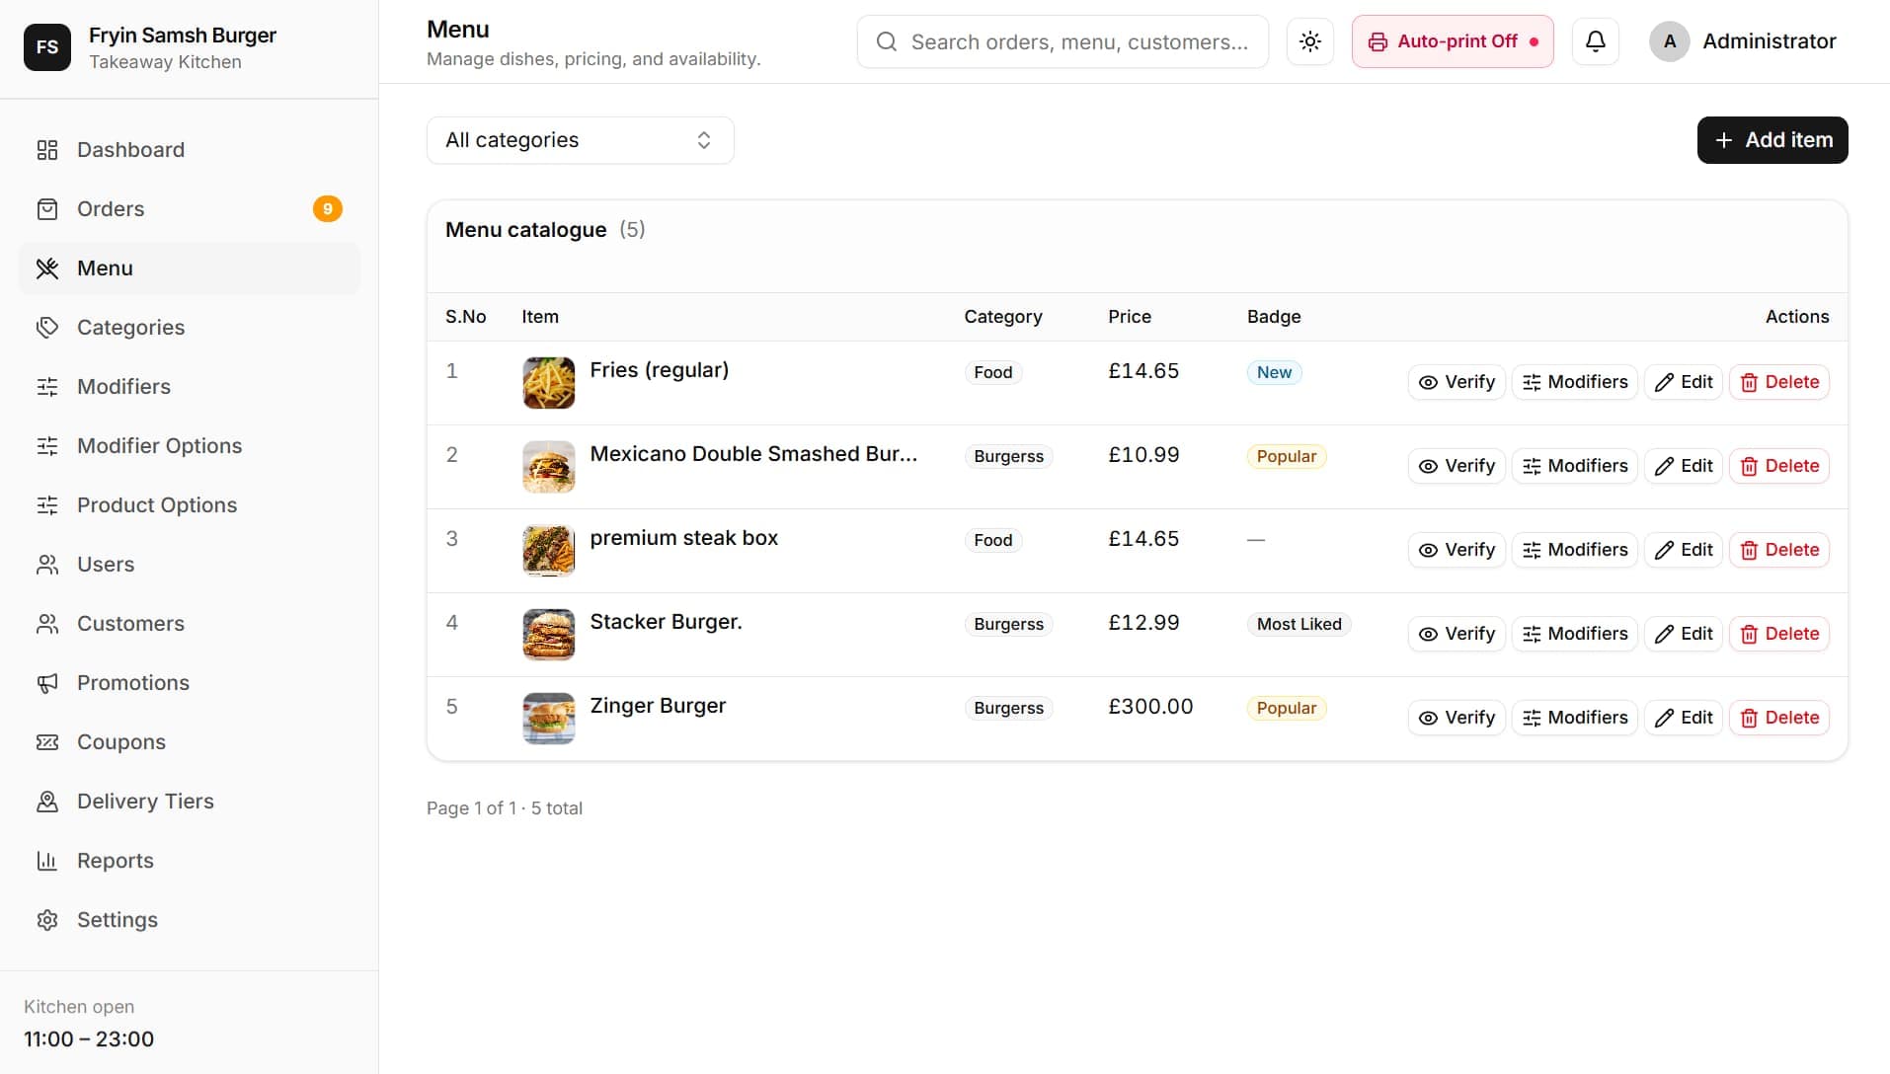Open Settings in sidebar
Screen dimensions: 1890x1074
190,920
